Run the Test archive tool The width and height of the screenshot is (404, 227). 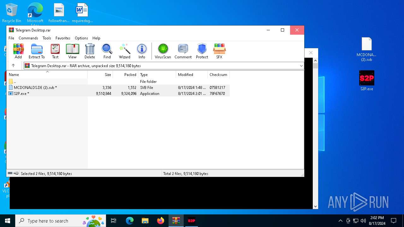(x=55, y=51)
